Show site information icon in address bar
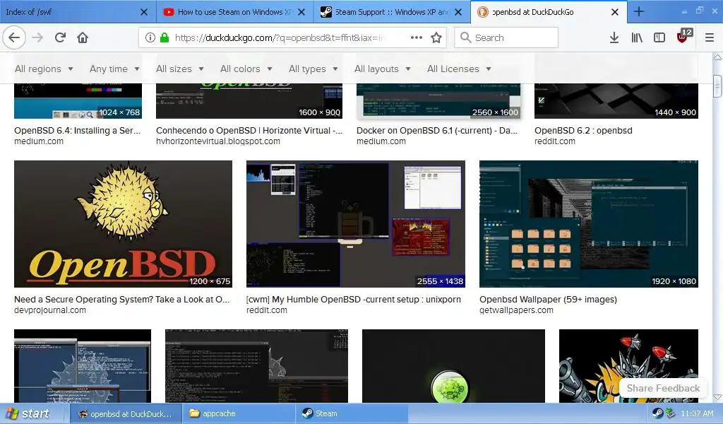 [150, 38]
